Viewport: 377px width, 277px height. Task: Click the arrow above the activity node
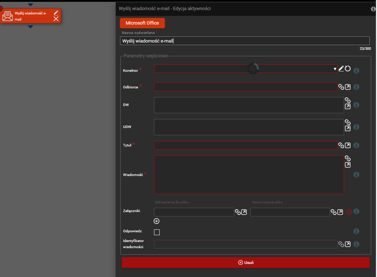tap(30, 5)
